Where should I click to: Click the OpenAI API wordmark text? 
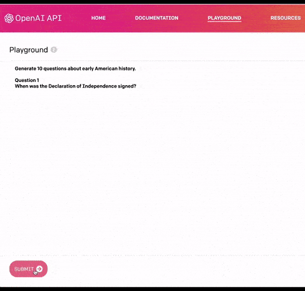click(x=39, y=18)
